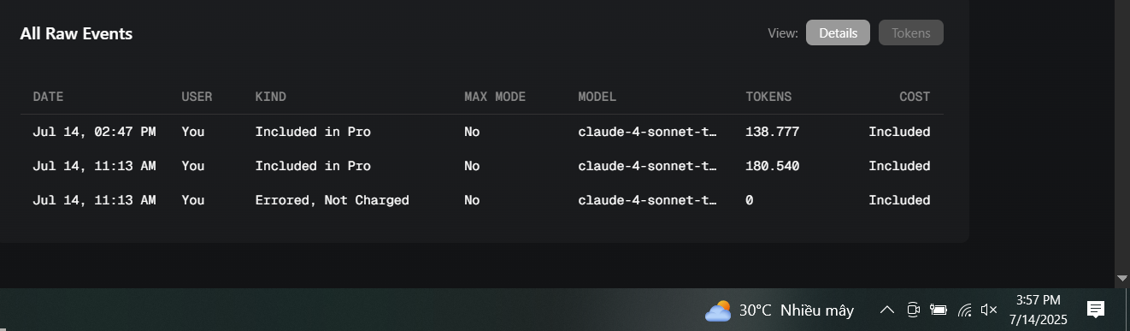The image size is (1130, 331).
Task: Click the KIND column header
Action: click(x=270, y=97)
